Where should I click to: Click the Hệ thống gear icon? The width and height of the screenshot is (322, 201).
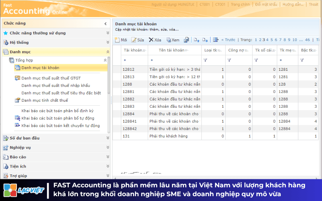coord(6,43)
